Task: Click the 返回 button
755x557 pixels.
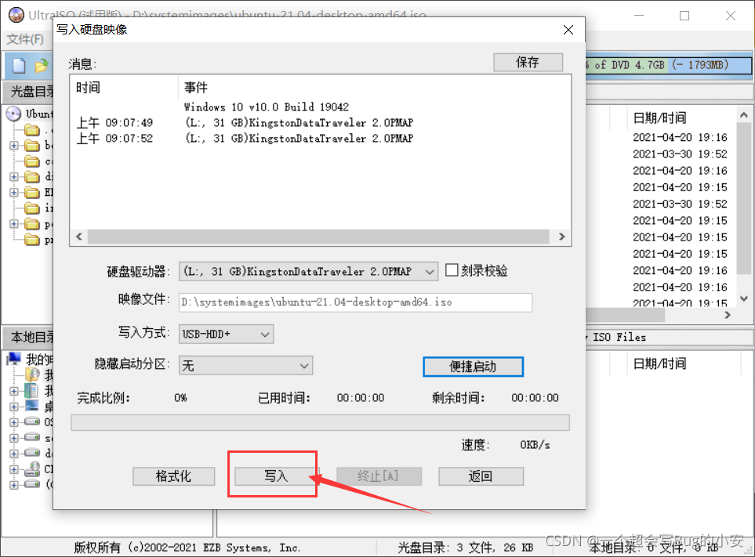Action: pos(481,476)
